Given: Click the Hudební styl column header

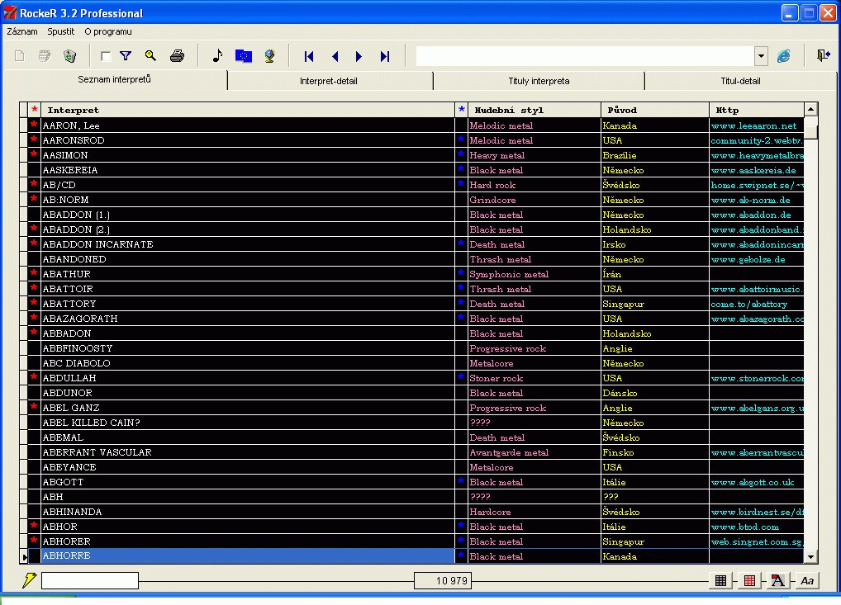Looking at the screenshot, I should [x=535, y=110].
